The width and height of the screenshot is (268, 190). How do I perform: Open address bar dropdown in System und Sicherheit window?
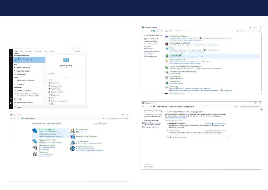tap(235, 31)
